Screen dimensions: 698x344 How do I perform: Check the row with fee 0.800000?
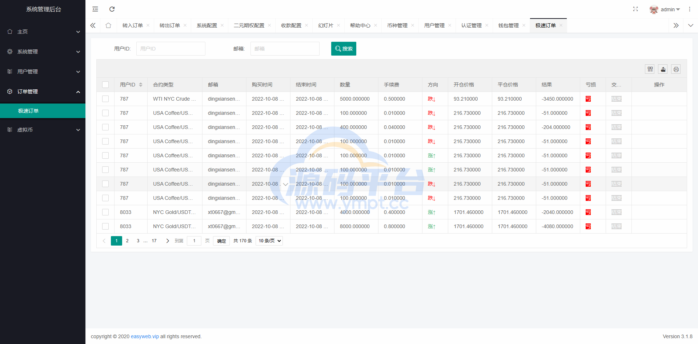tap(105, 226)
